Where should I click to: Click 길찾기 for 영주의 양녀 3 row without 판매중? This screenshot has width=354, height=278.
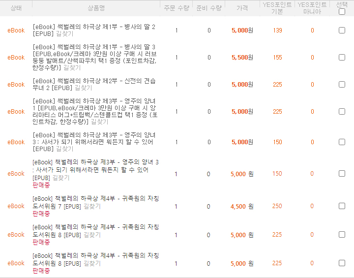[x=64, y=149]
